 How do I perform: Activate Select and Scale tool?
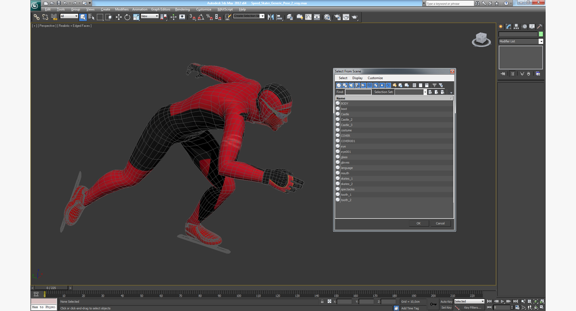[136, 17]
